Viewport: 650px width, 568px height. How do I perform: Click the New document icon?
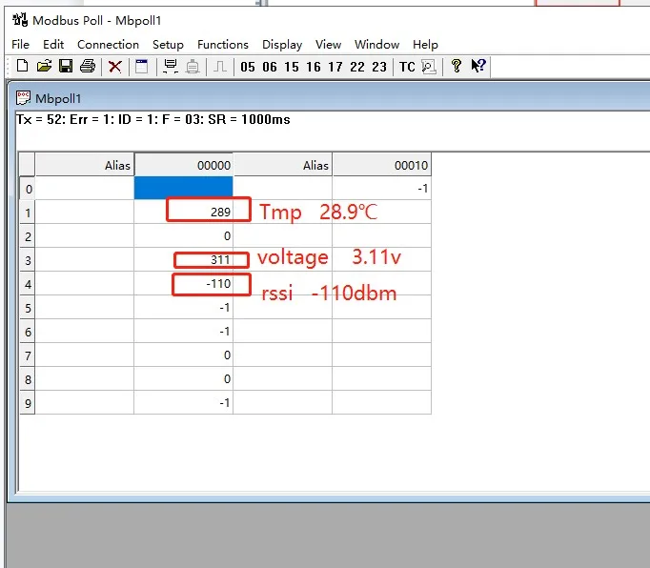pos(22,67)
